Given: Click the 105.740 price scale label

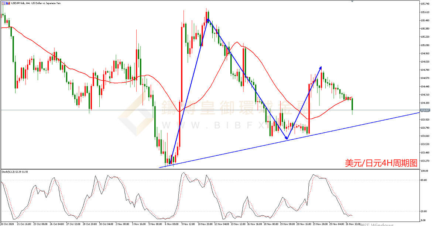Looking at the screenshot, I should tap(425, 4).
